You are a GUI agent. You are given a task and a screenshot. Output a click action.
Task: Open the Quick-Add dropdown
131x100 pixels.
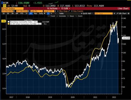click(x=87, y=13)
